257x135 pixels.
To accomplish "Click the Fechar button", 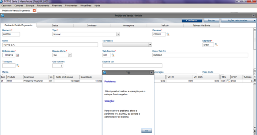I will [212, 20].
